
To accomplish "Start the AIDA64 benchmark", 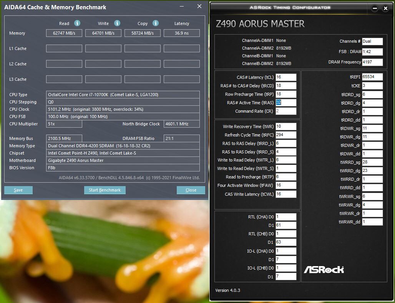I will point(105,190).
